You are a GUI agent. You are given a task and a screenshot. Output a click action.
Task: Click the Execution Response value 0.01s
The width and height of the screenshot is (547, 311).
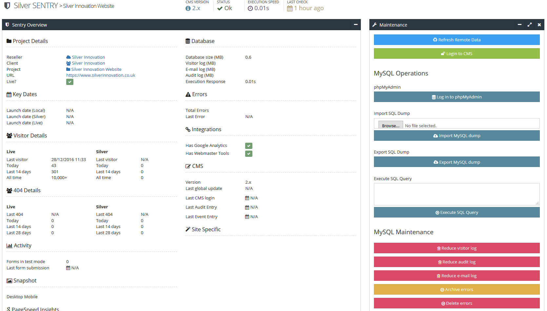[x=250, y=82]
